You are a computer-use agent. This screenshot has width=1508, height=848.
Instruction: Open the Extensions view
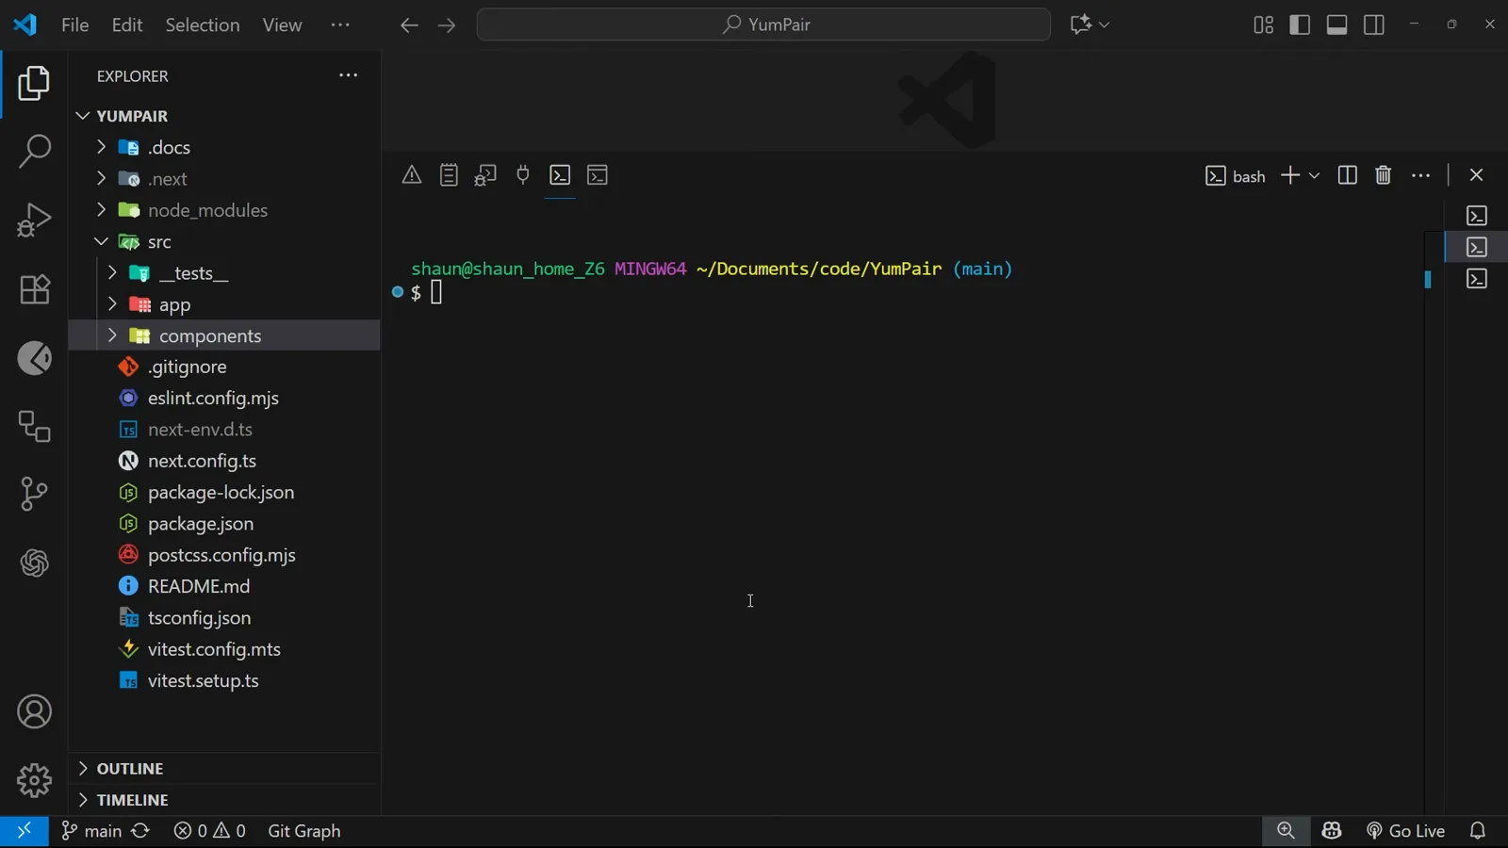(35, 289)
